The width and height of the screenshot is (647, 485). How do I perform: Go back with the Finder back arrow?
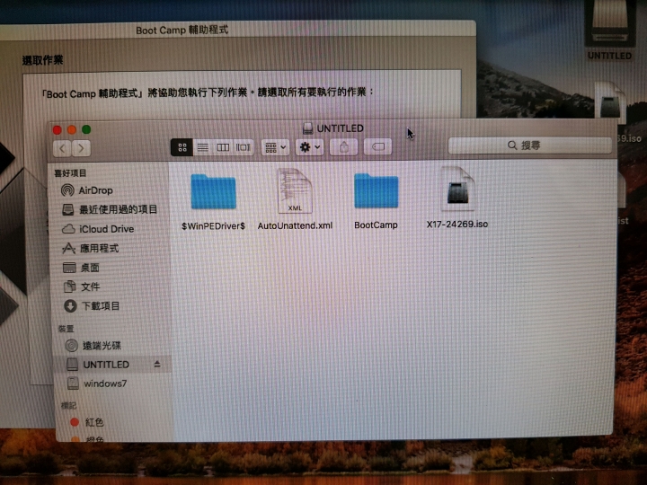click(62, 148)
